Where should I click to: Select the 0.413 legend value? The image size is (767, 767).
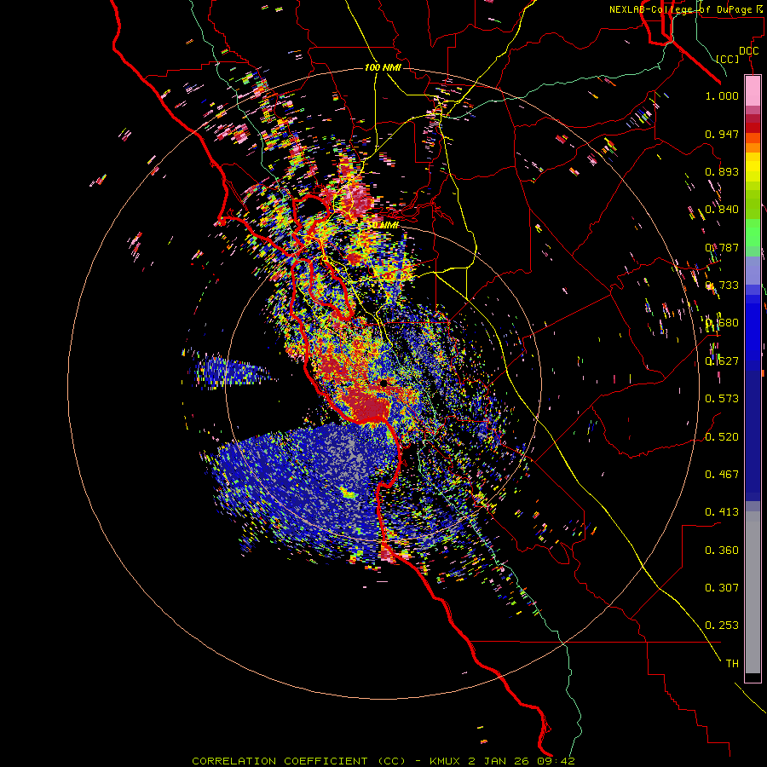coord(722,512)
